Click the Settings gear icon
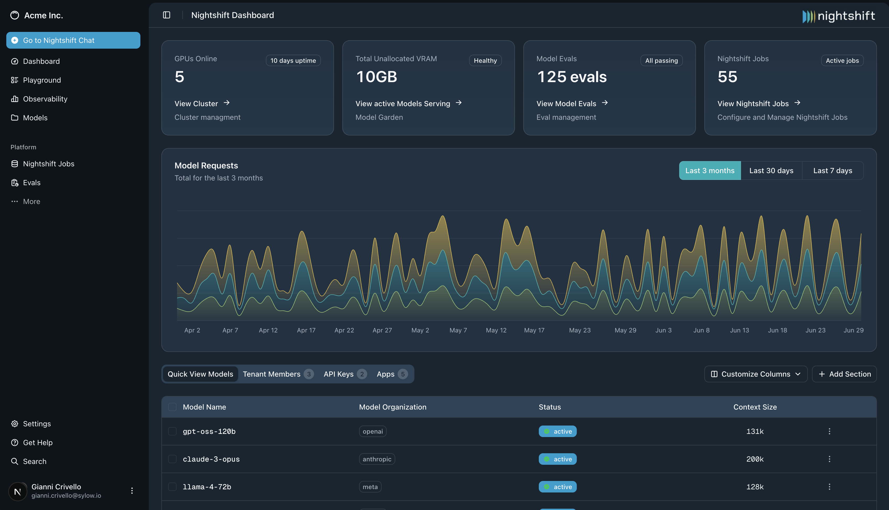889x510 pixels. (14, 424)
